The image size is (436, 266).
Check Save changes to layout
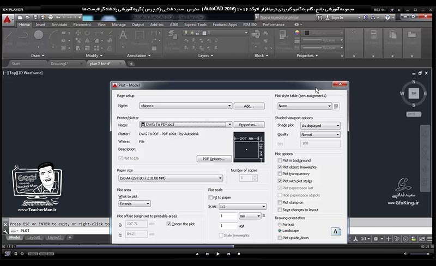tap(280, 209)
